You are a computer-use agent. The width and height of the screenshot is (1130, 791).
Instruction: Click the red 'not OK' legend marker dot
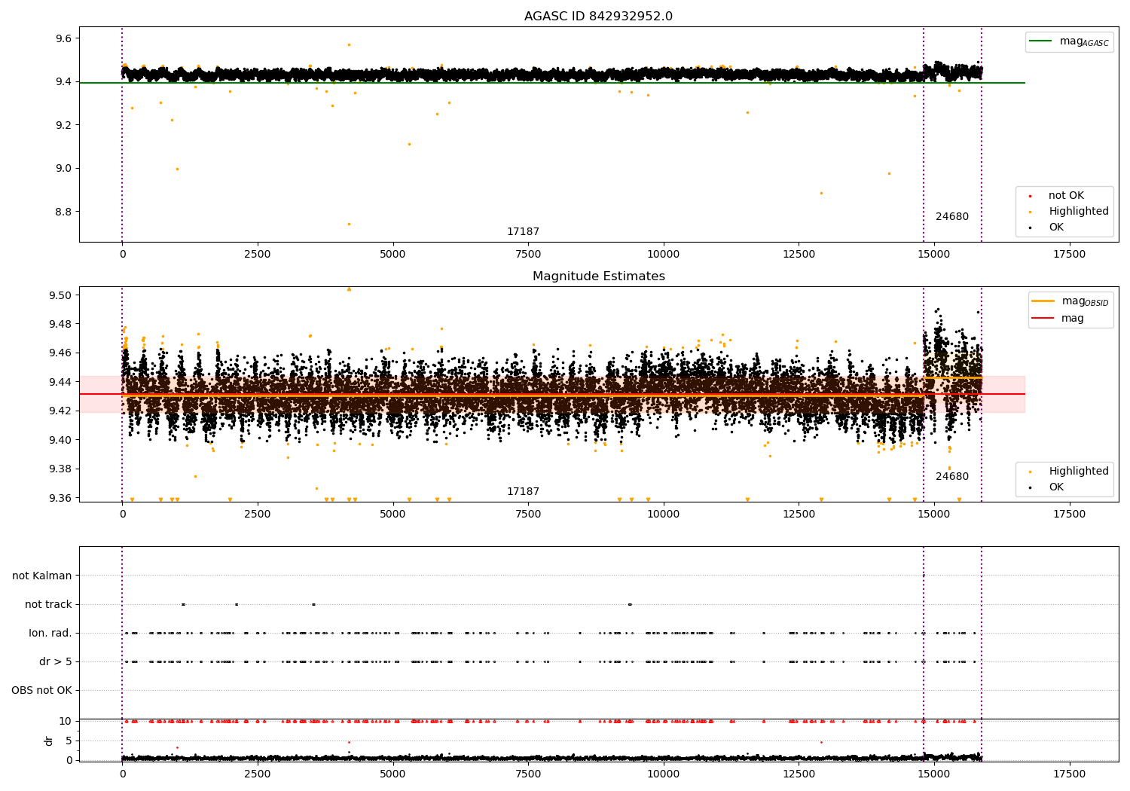tap(1030, 197)
